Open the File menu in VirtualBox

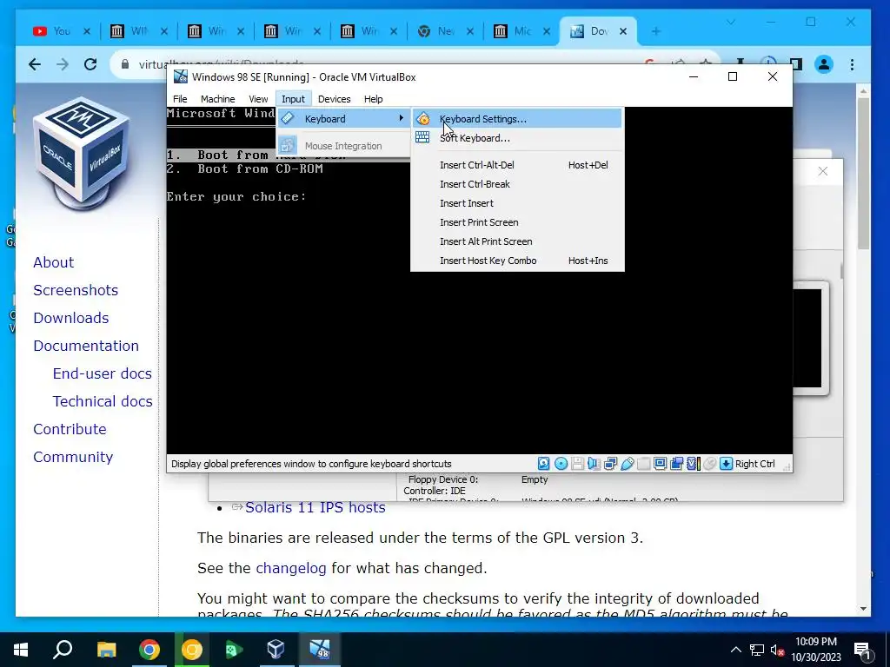click(180, 99)
